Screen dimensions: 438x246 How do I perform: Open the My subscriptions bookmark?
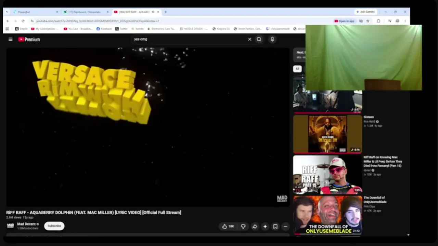(x=45, y=29)
